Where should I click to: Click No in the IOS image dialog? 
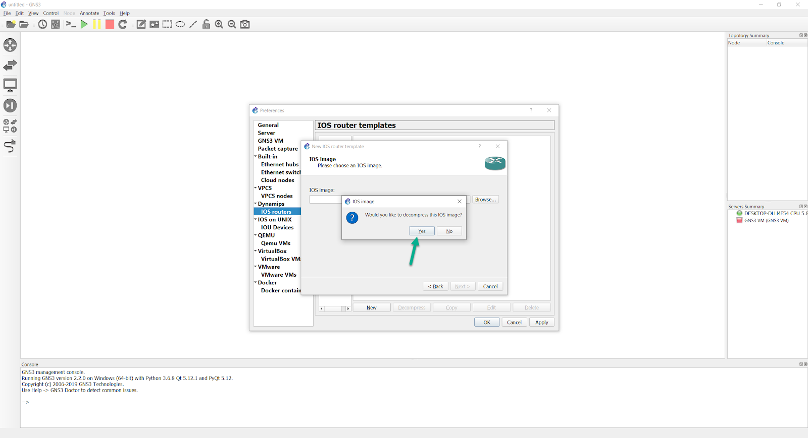(449, 231)
